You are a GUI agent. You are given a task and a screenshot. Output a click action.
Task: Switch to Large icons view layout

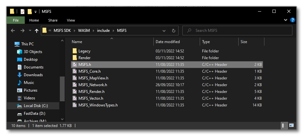tap(291, 125)
